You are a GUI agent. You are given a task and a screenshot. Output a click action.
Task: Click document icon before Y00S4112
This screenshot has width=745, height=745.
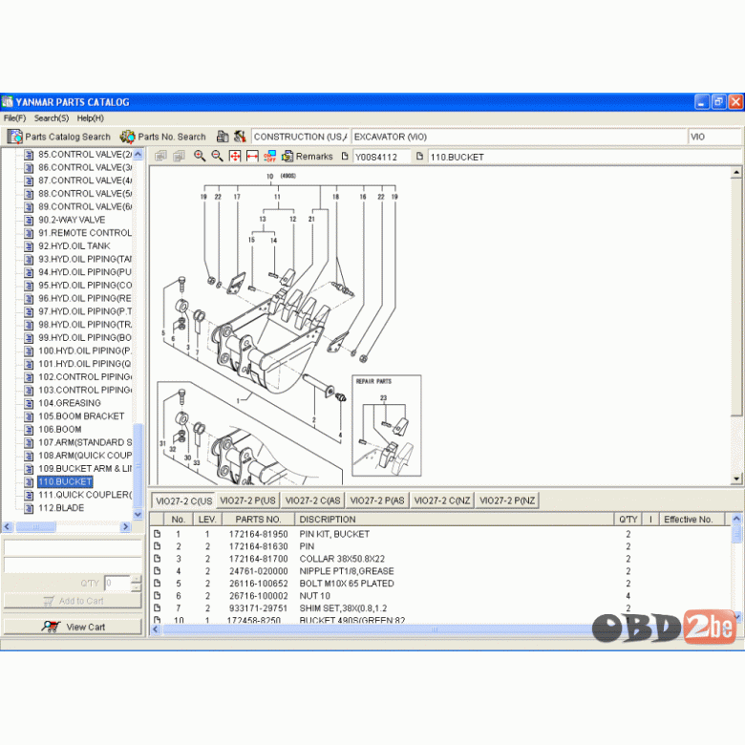pos(345,156)
